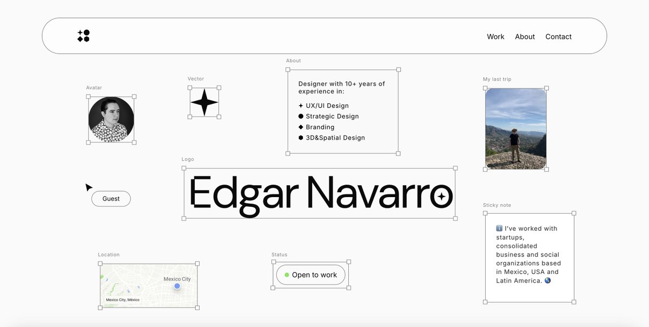The width and height of the screenshot is (649, 327).
Task: Click the Open to work status button
Action: coord(310,275)
